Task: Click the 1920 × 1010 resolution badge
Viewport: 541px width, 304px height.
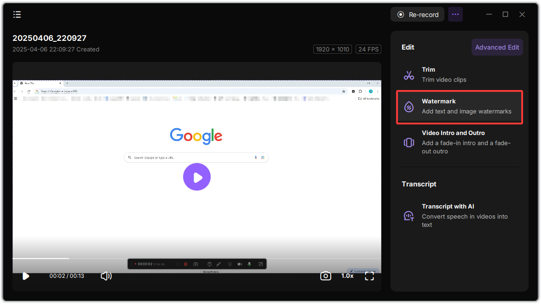Action: tap(333, 49)
